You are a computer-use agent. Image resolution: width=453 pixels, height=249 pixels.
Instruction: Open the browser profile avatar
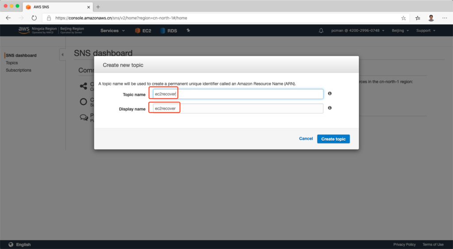(431, 18)
